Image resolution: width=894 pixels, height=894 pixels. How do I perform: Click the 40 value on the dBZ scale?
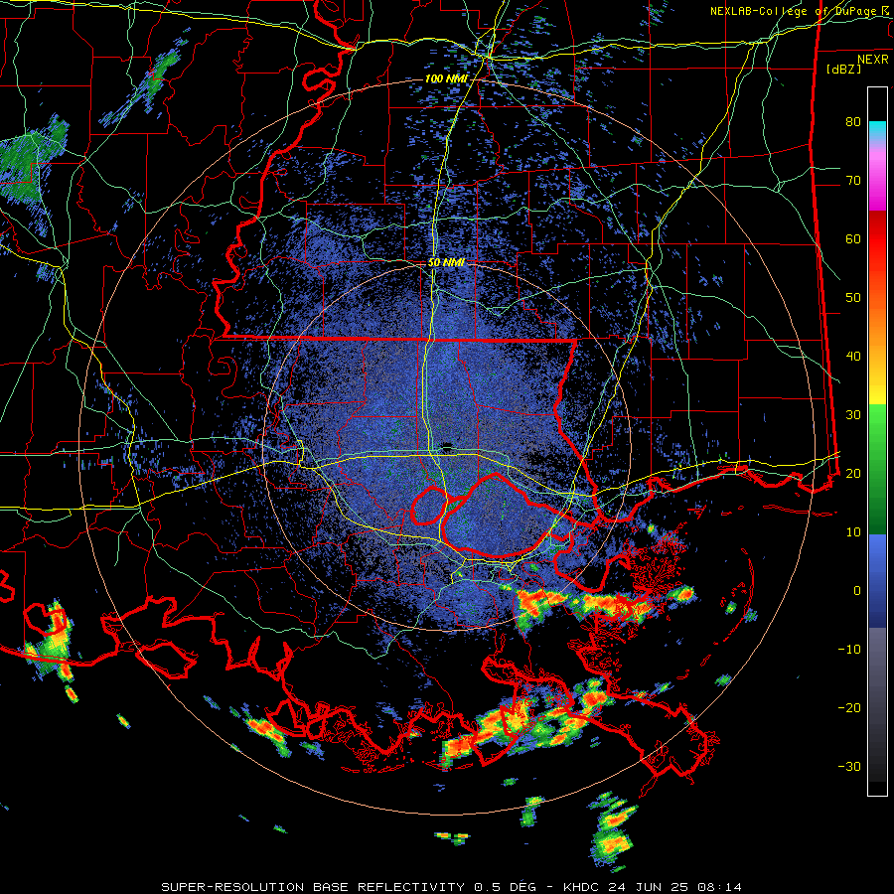[x=853, y=357]
